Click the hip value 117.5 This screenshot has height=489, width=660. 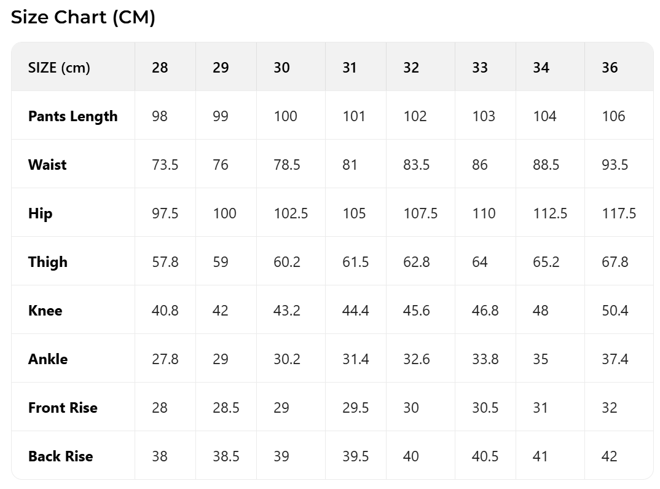[x=619, y=213]
